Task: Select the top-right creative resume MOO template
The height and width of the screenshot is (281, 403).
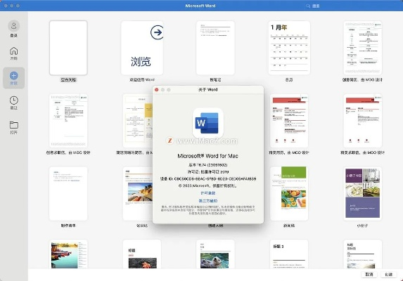Action: [x=363, y=48]
